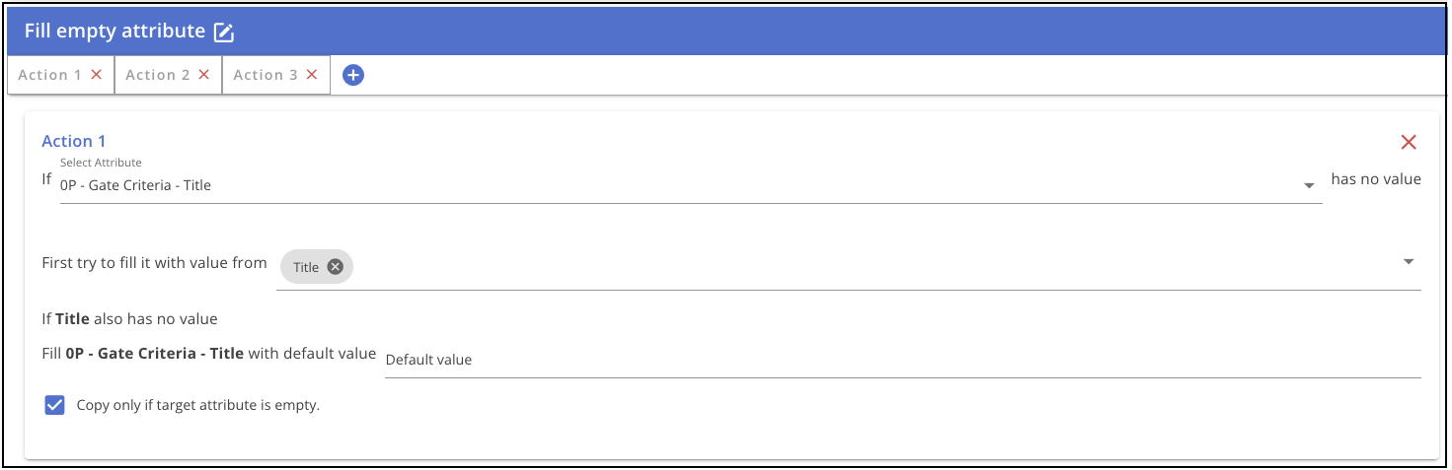Remove Action 2 tab via its red X
The image size is (1452, 470).
tap(203, 74)
